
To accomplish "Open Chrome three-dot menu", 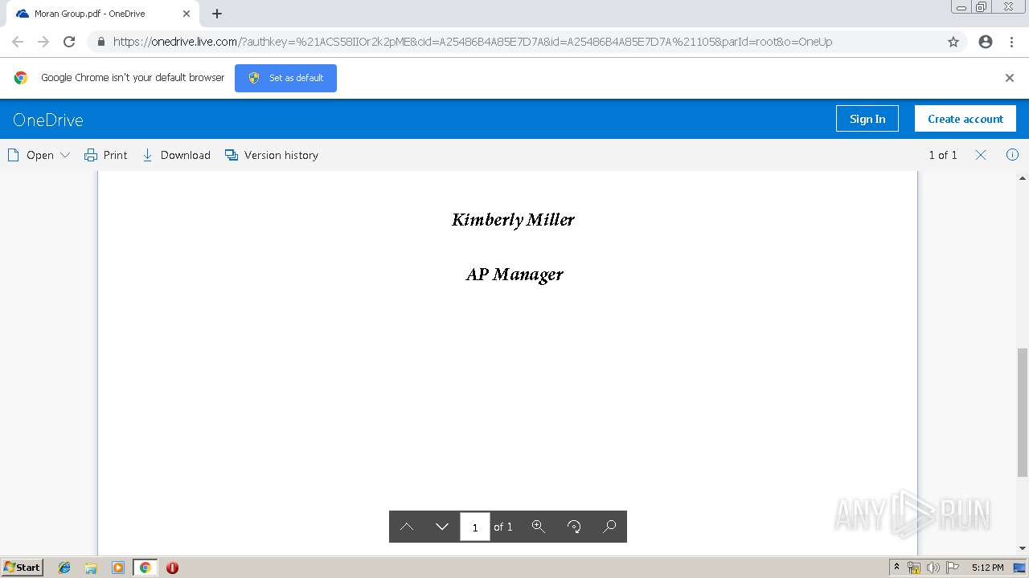I will pyautogui.click(x=1011, y=42).
